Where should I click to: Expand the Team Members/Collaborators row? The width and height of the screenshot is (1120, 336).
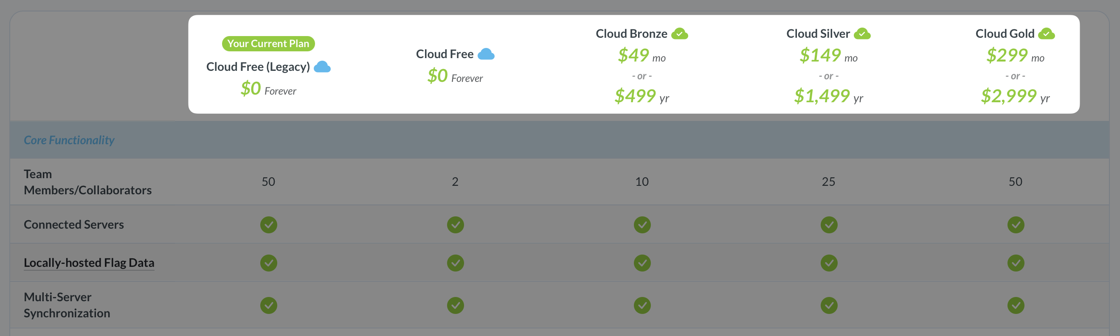click(88, 182)
